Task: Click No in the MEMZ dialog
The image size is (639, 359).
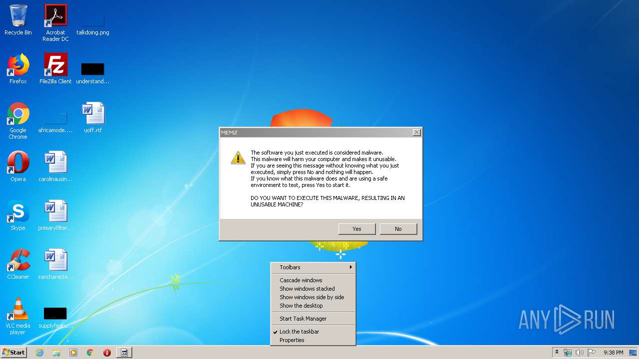Action: point(398,229)
